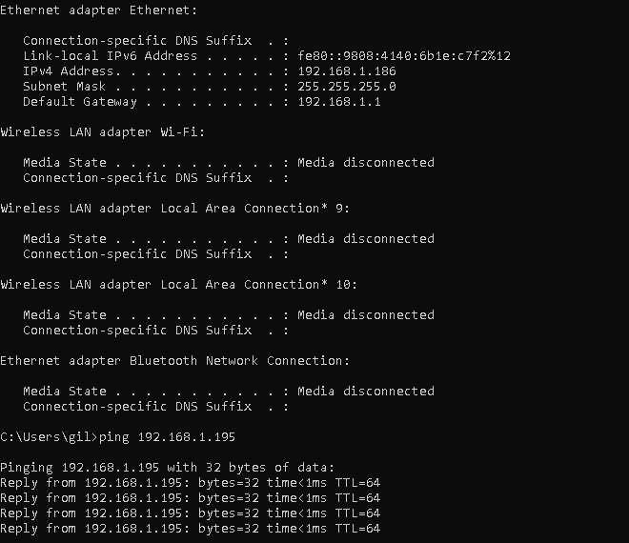Click the IPv4 address 192.168.1.186
Image resolution: width=629 pixels, height=543 pixels.
coord(347,71)
